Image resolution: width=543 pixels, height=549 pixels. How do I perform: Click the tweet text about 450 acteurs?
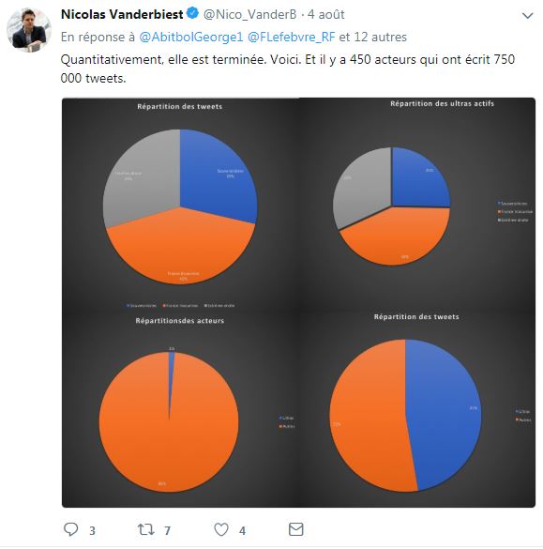pos(288,69)
